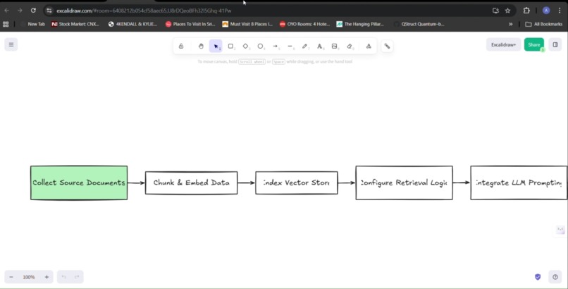The height and width of the screenshot is (289, 568).
Task: Select the freehand Draw pencil tool
Action: 305,46
